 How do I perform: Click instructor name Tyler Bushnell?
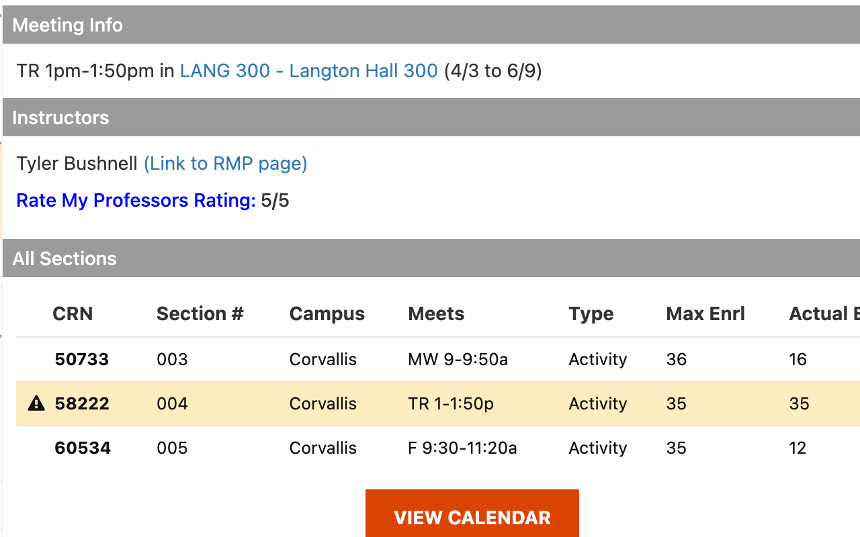tap(77, 163)
